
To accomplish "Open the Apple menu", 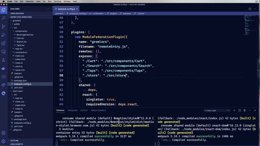I will pyautogui.click(x=4, y=1).
